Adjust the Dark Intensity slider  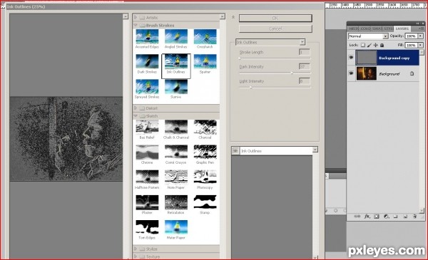[x=292, y=73]
